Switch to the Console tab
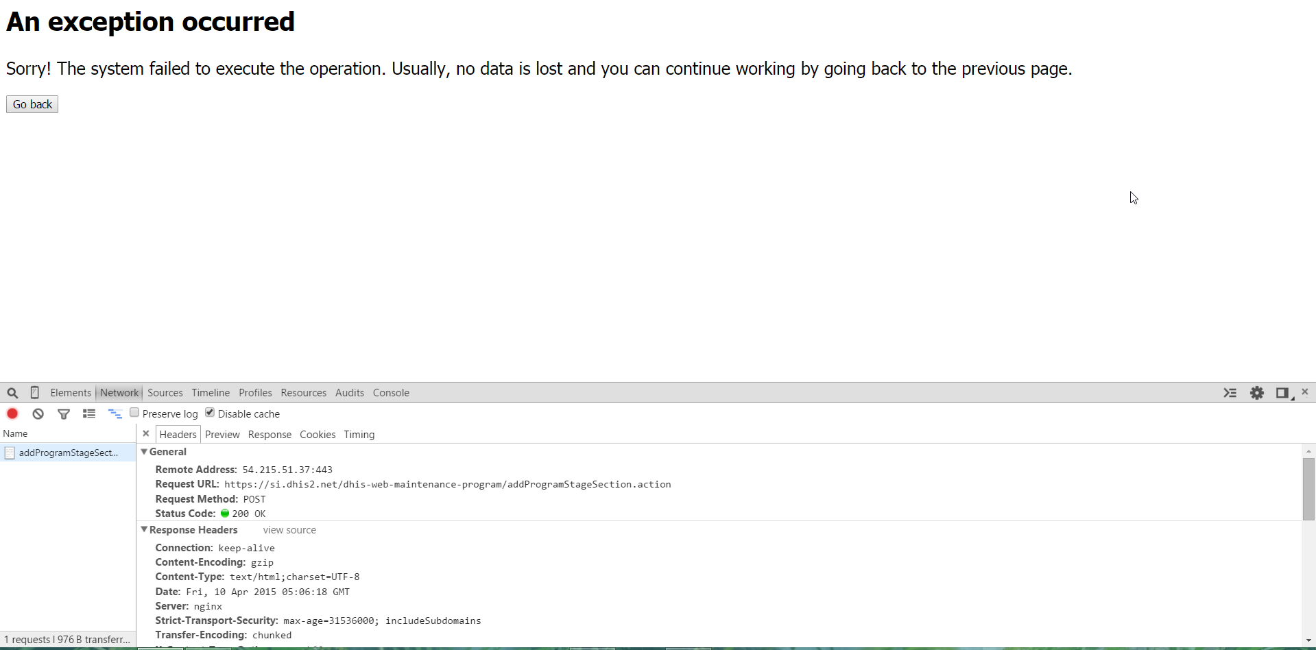This screenshot has width=1316, height=650. (391, 393)
